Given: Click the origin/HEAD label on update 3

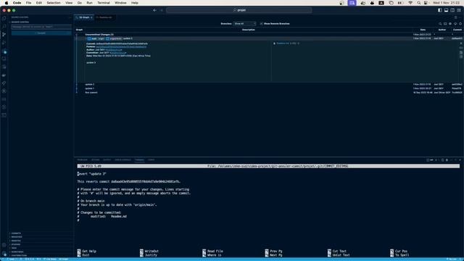Looking at the screenshot, I should pyautogui.click(x=115, y=38).
